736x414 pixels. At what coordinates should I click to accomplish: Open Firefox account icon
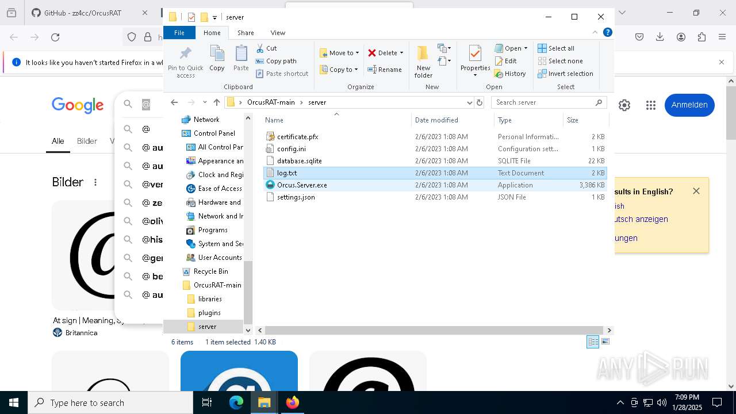[x=681, y=37]
